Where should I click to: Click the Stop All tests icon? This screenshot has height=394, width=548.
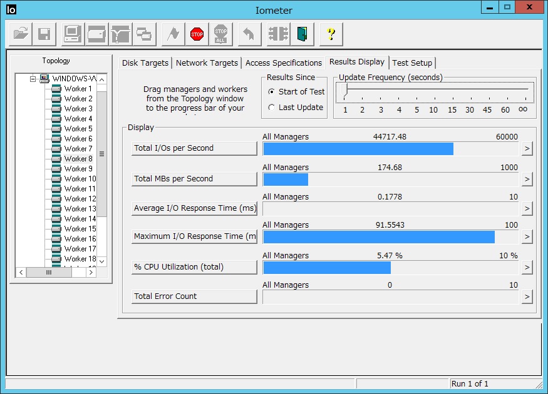point(220,34)
